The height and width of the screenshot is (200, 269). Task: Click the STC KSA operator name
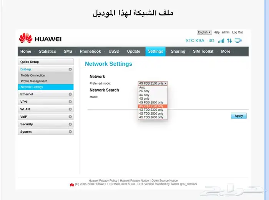pos(195,41)
